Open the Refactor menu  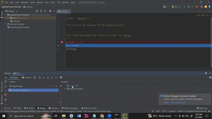click(x=40, y=2)
